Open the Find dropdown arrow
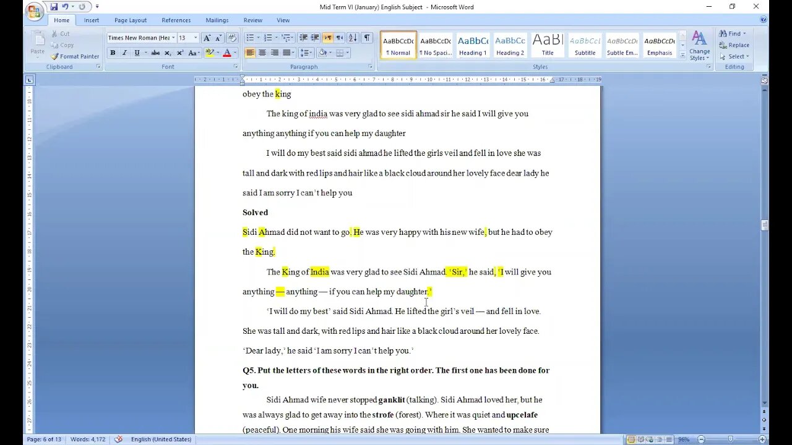This screenshot has width=792, height=445. tap(744, 33)
